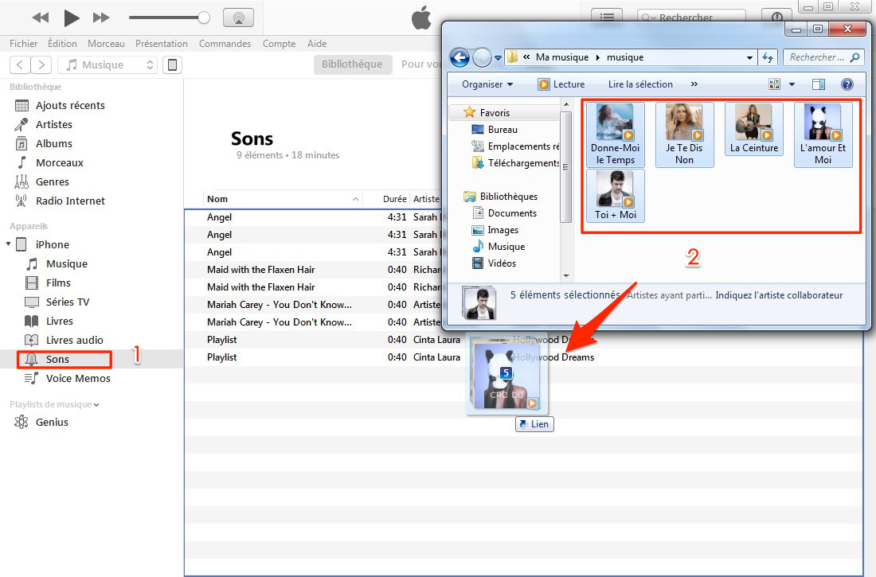
Task: Open the Morceau menu
Action: pyautogui.click(x=106, y=44)
